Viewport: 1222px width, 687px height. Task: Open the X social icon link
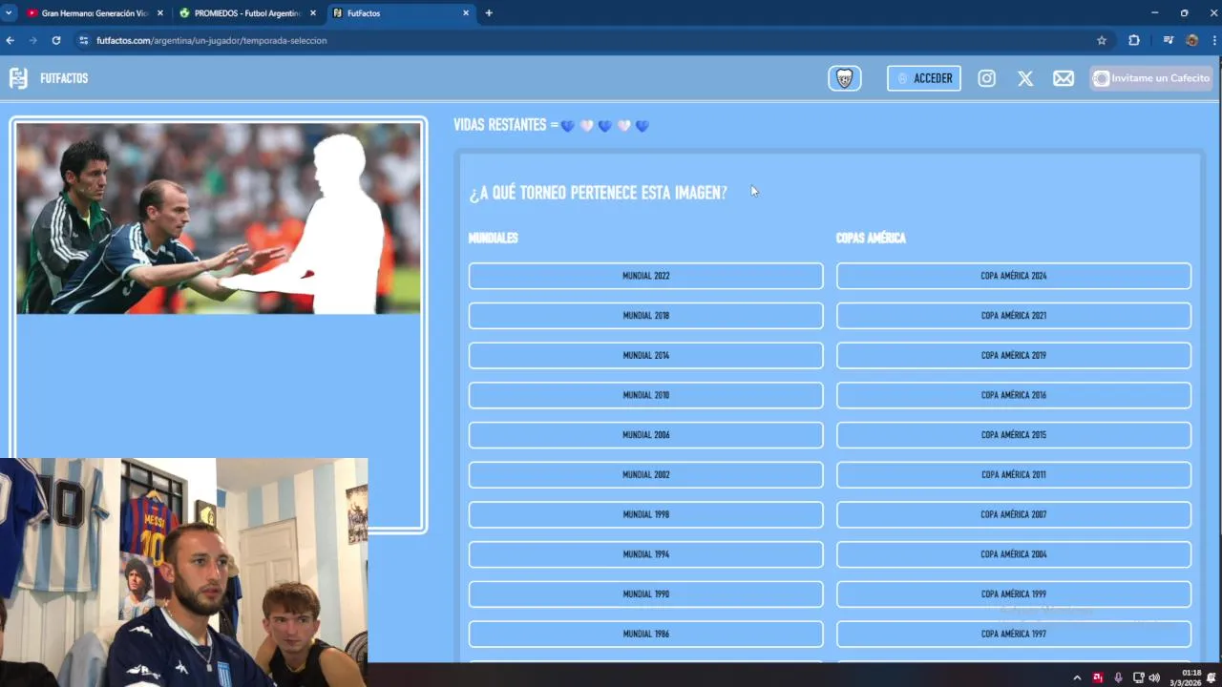(1025, 78)
